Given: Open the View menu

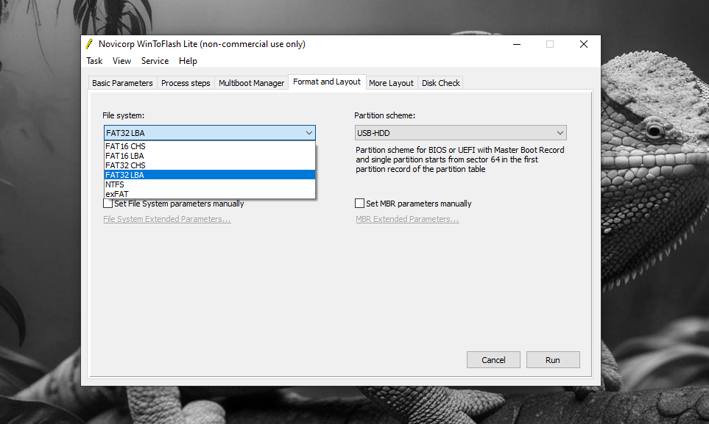Looking at the screenshot, I should (122, 61).
